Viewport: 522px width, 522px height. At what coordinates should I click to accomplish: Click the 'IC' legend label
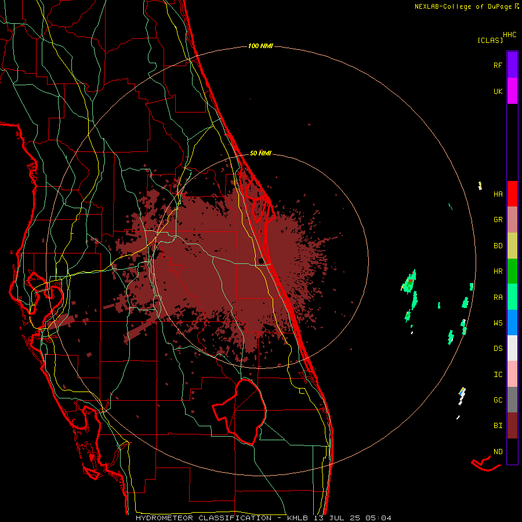pos(498,375)
